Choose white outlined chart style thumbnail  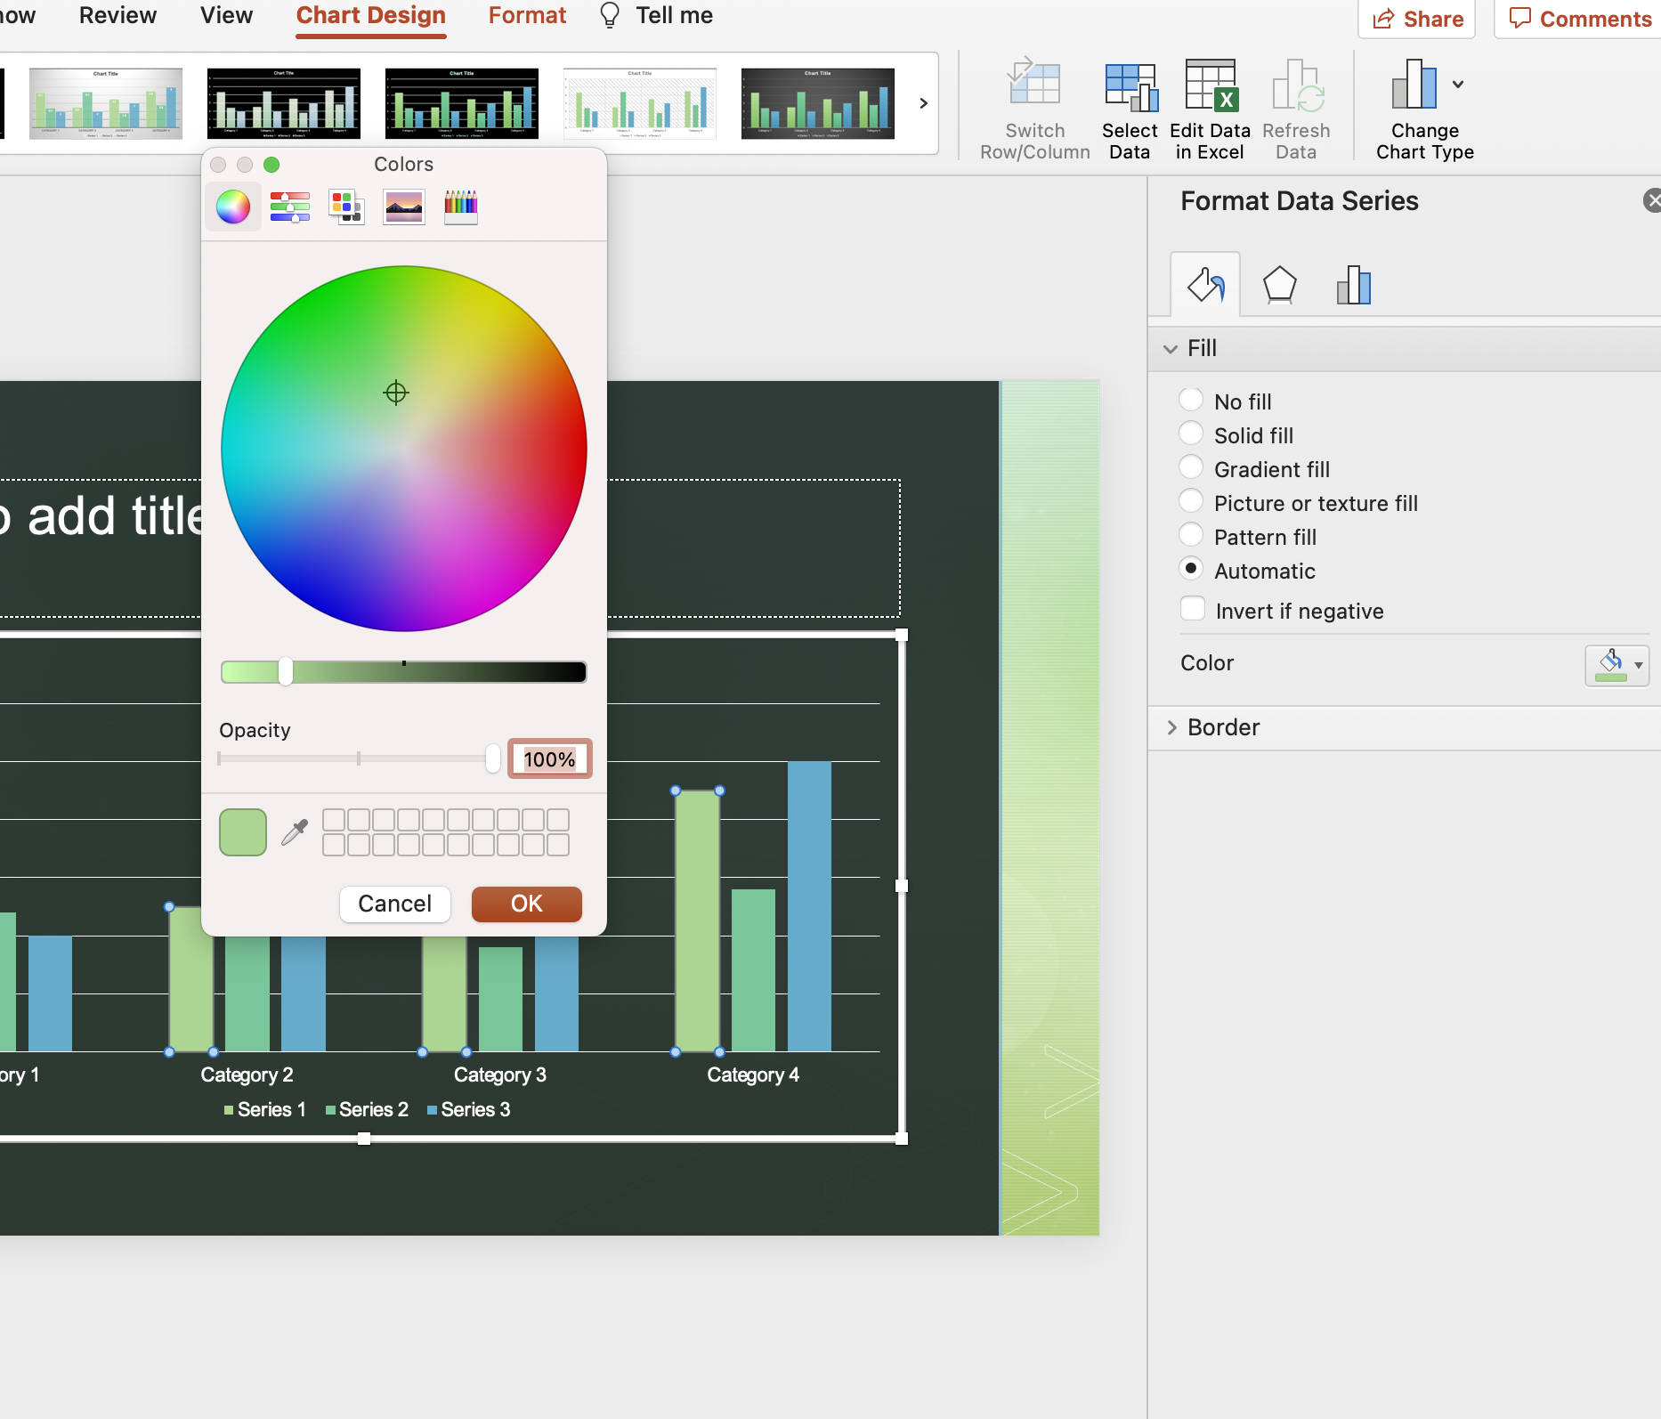(x=640, y=103)
